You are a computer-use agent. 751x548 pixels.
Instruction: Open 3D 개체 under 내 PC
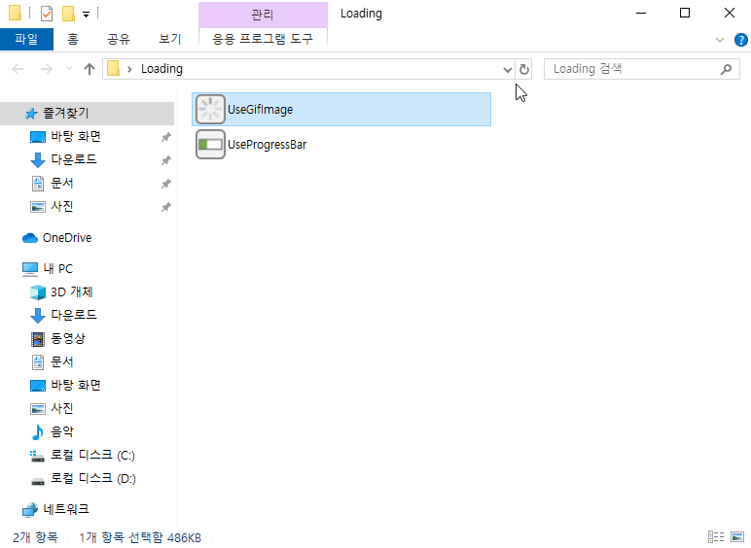[71, 292]
